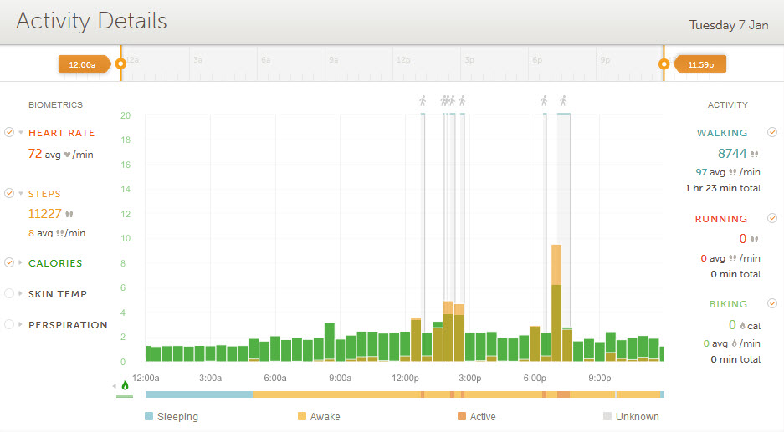Image resolution: width=784 pixels, height=432 pixels.
Task: Click the footprints icon next to 11227 steps
Action: pyautogui.click(x=69, y=214)
